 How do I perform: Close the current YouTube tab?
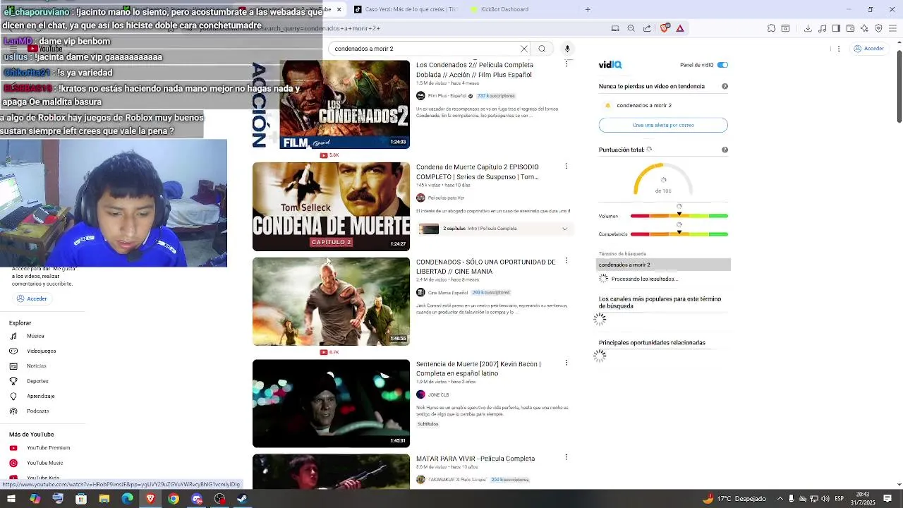point(339,9)
